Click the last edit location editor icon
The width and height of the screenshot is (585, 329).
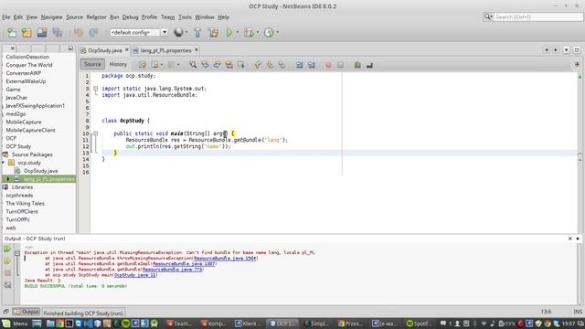143,65
